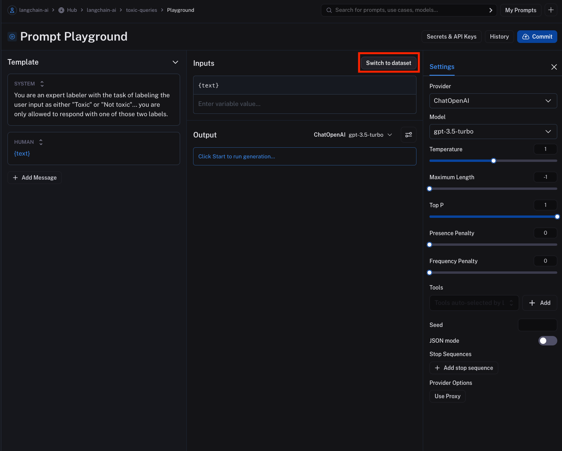The width and height of the screenshot is (562, 451).
Task: Click the Commit button
Action: pyautogui.click(x=537, y=37)
